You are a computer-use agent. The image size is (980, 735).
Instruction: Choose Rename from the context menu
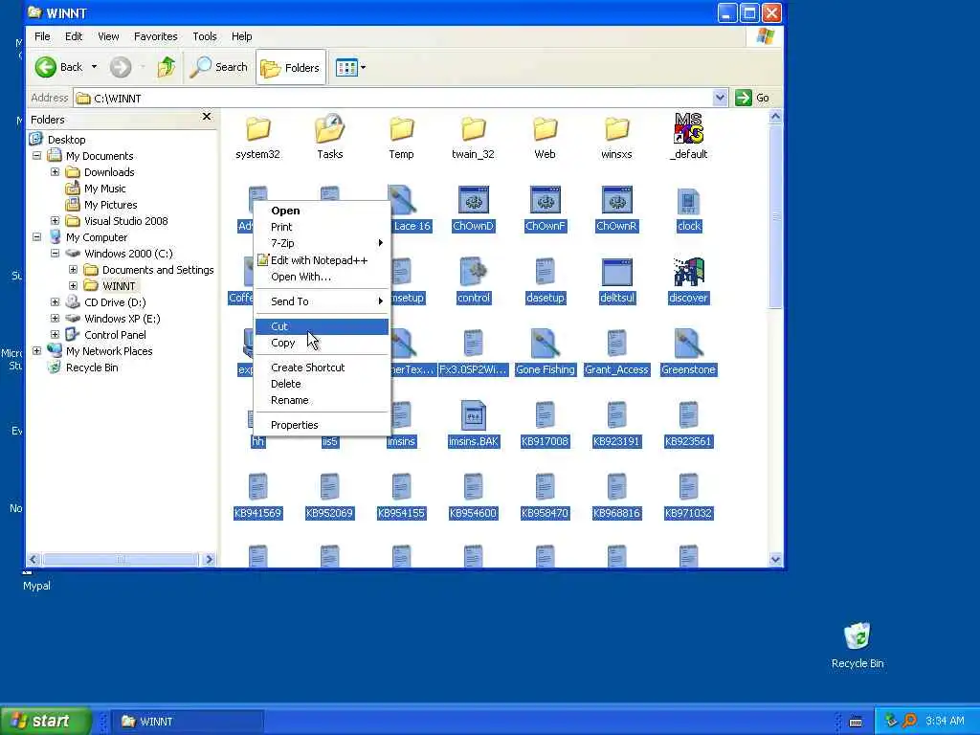pos(322,400)
